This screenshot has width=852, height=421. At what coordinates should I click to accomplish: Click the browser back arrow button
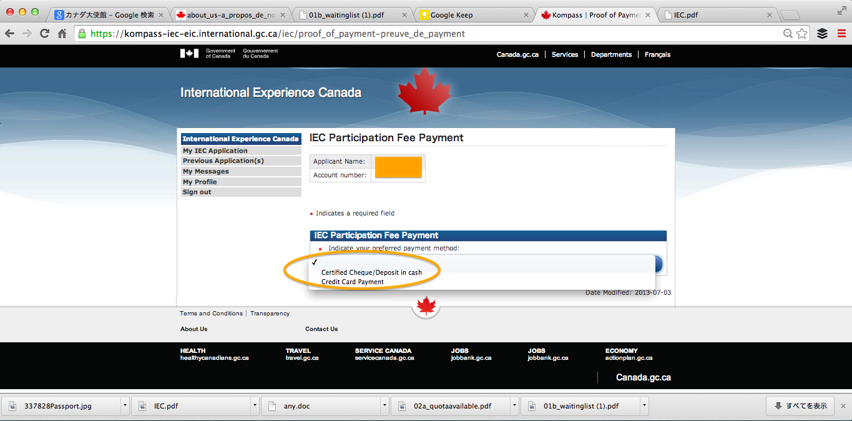10,34
